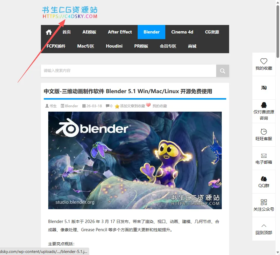
Task: Click the 书生CG资源站 site logo
Action: tap(70, 12)
